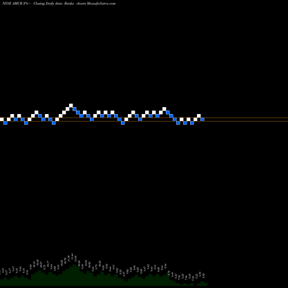Click the 11.44 price label above the tallest green bar

tap(72, 256)
